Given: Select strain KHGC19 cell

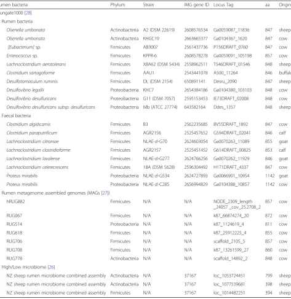Looking at the screenshot, I should (151, 39).
